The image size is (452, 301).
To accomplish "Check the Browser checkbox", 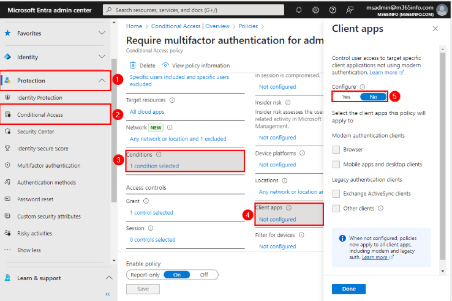I will click(336, 149).
